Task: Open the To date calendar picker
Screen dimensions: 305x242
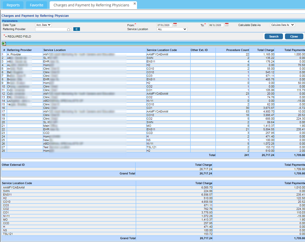Action: pyautogui.click(x=227, y=25)
